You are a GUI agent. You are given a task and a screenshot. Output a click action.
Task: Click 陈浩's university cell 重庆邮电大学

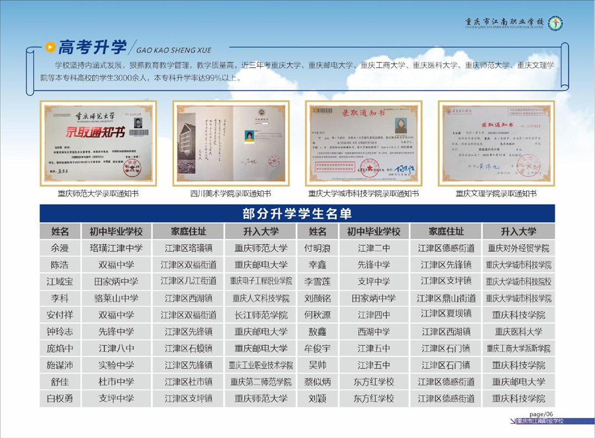click(261, 265)
